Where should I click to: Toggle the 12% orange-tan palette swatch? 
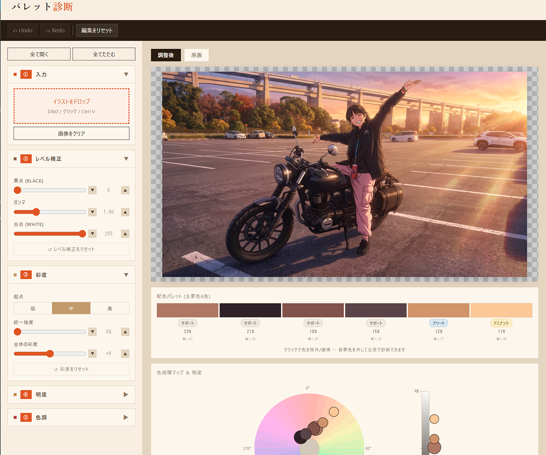[439, 310]
